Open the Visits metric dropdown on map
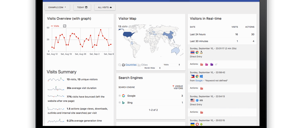 [x=172, y=65]
